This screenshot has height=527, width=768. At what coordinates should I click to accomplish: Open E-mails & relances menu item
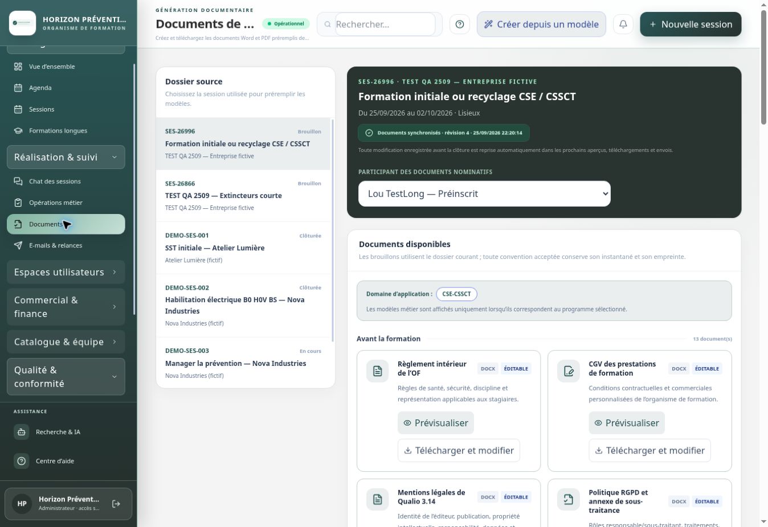tap(66, 245)
